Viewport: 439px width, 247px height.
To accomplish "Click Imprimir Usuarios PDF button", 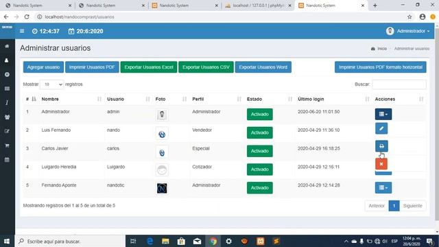I will (92, 67).
